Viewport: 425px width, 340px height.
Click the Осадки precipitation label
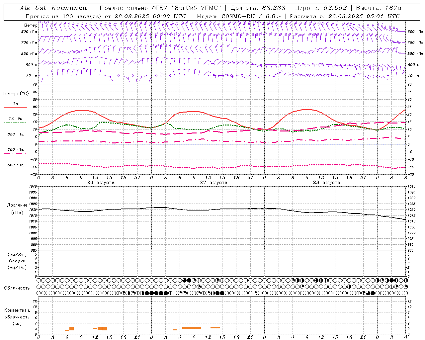click(x=17, y=261)
